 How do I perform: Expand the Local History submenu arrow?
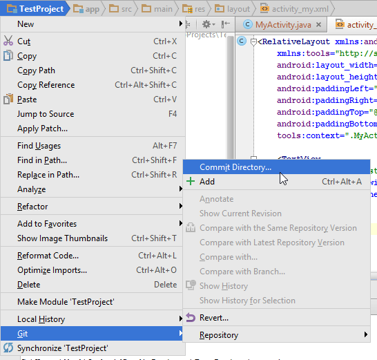click(x=181, y=319)
